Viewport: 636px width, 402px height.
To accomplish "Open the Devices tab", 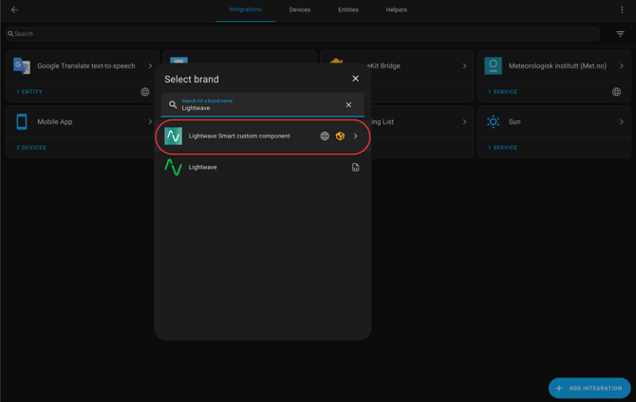I will [300, 9].
